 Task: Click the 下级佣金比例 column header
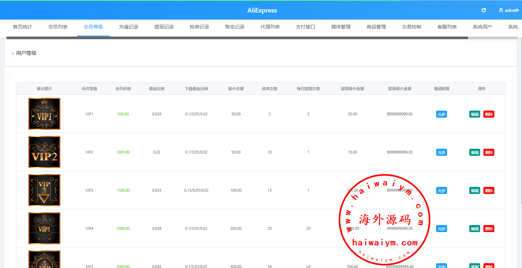click(196, 89)
